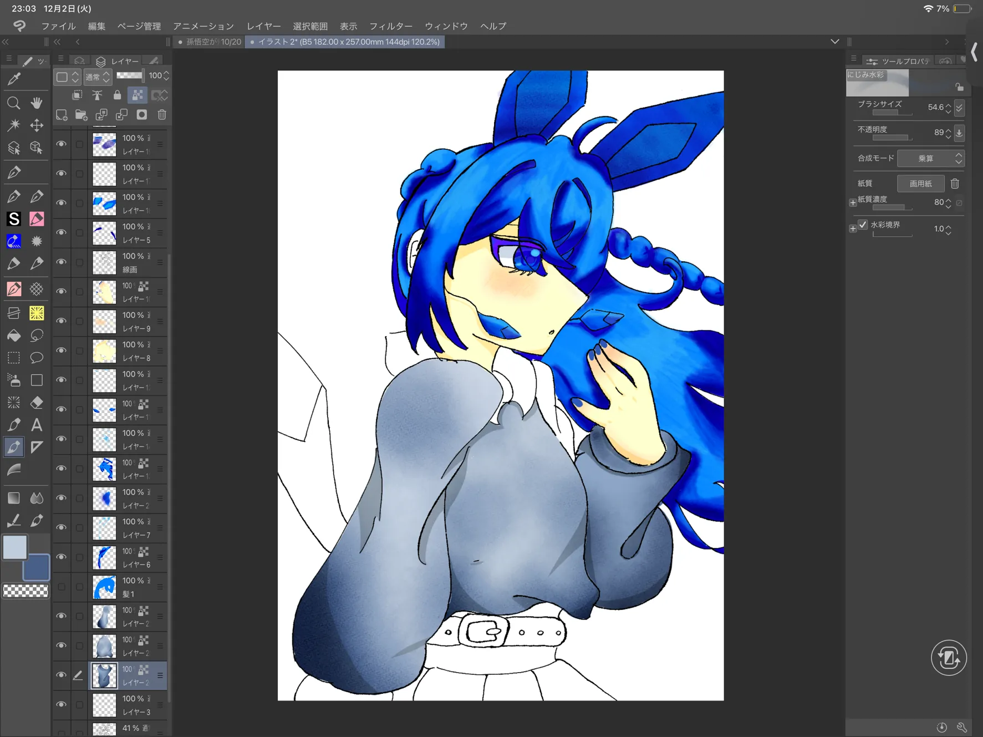The width and height of the screenshot is (983, 737).
Task: Hide the レイヤー5 layer
Action: coord(61,233)
